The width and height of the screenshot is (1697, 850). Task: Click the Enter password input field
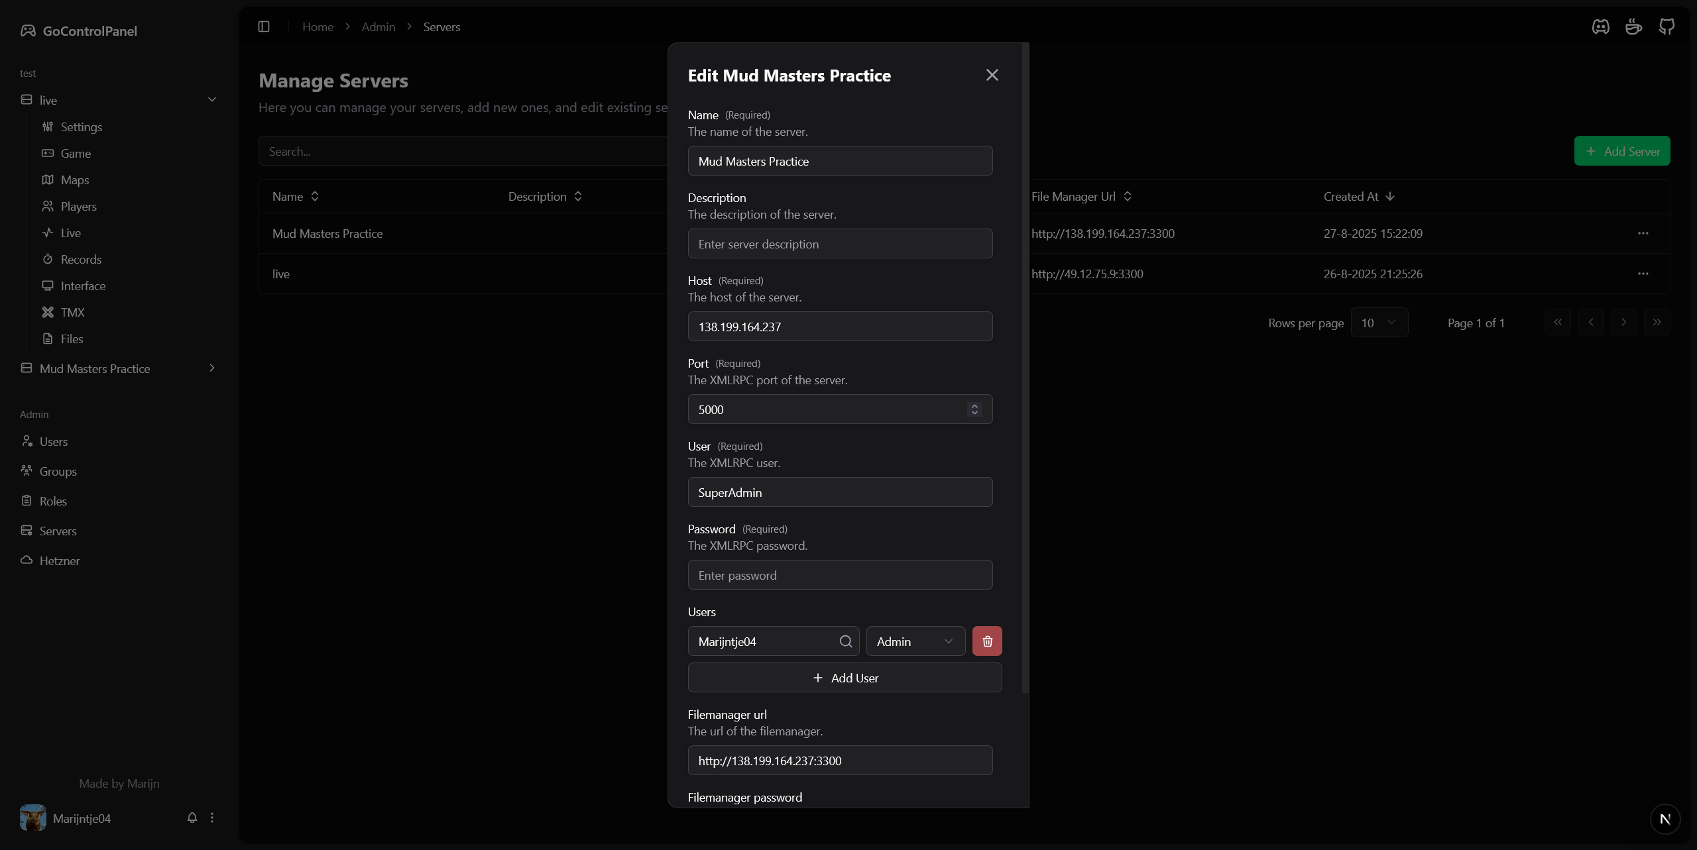click(840, 575)
